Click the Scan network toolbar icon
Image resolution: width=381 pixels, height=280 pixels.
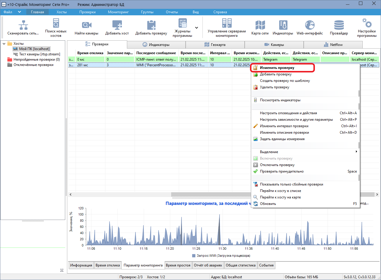pyautogui.click(x=23, y=26)
